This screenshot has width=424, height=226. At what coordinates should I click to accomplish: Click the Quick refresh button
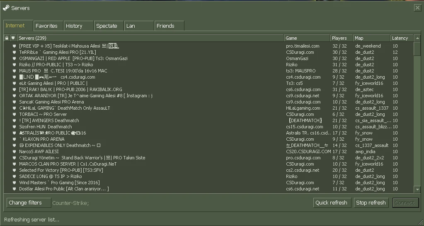(x=332, y=203)
